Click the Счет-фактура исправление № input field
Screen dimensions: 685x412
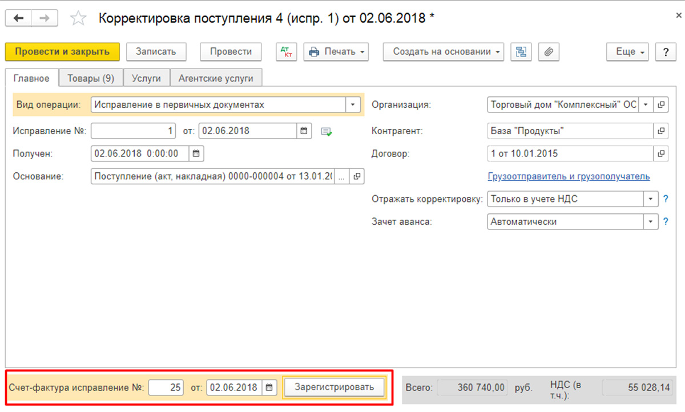point(166,387)
